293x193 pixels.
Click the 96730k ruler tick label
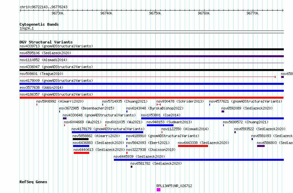click(x=58, y=13)
